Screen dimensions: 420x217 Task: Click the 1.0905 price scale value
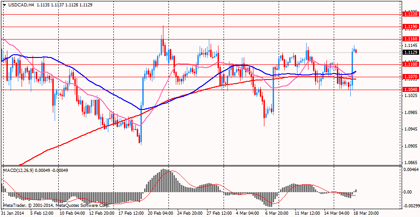pos(410,146)
